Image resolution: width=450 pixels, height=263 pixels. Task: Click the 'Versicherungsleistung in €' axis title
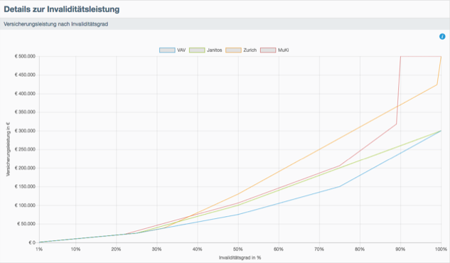[x=8, y=149]
